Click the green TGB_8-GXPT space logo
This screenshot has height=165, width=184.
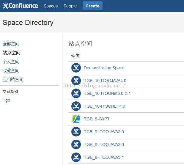(76, 119)
